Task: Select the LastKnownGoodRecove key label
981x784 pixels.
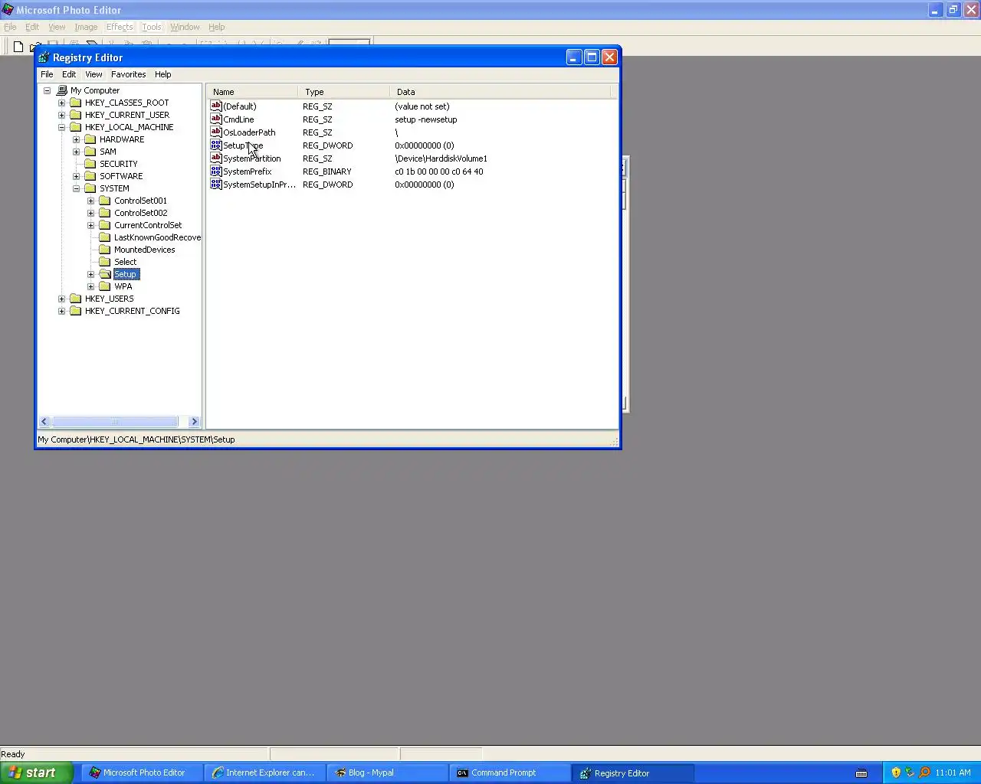Action: tap(157, 237)
